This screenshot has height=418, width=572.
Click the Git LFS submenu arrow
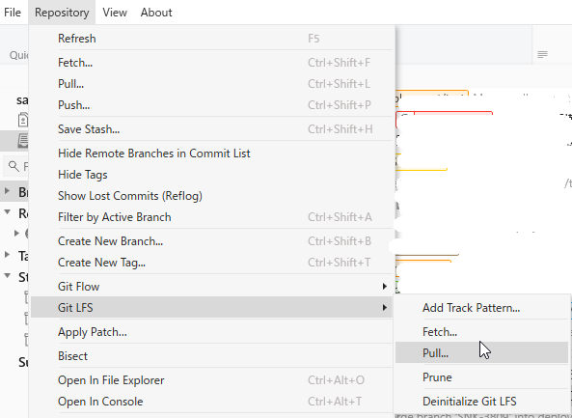pyautogui.click(x=385, y=307)
